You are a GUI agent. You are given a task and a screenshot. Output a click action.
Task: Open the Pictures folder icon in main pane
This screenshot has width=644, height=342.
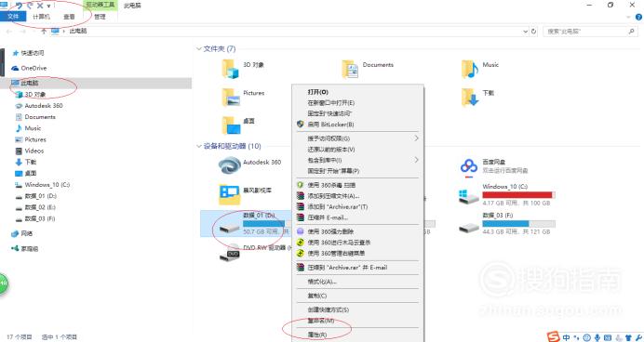click(231, 98)
